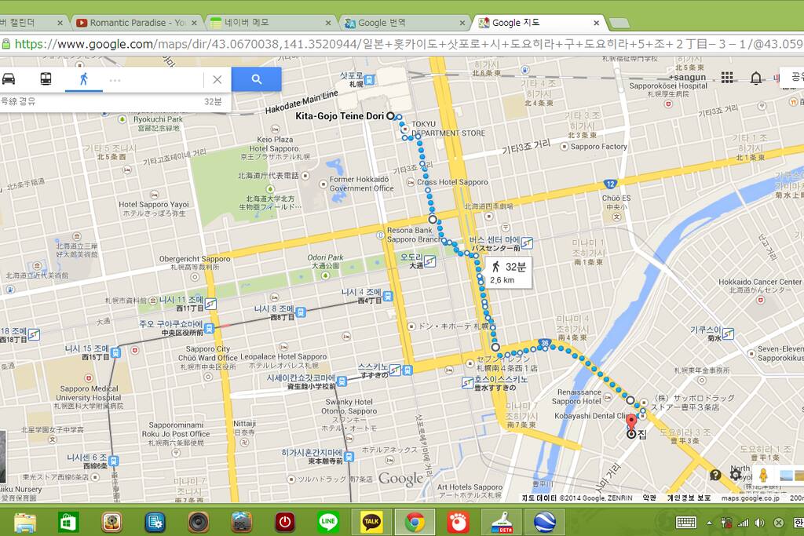Screen dimensions: 804x536
Task: Select public transit directions icon
Action: (x=46, y=79)
